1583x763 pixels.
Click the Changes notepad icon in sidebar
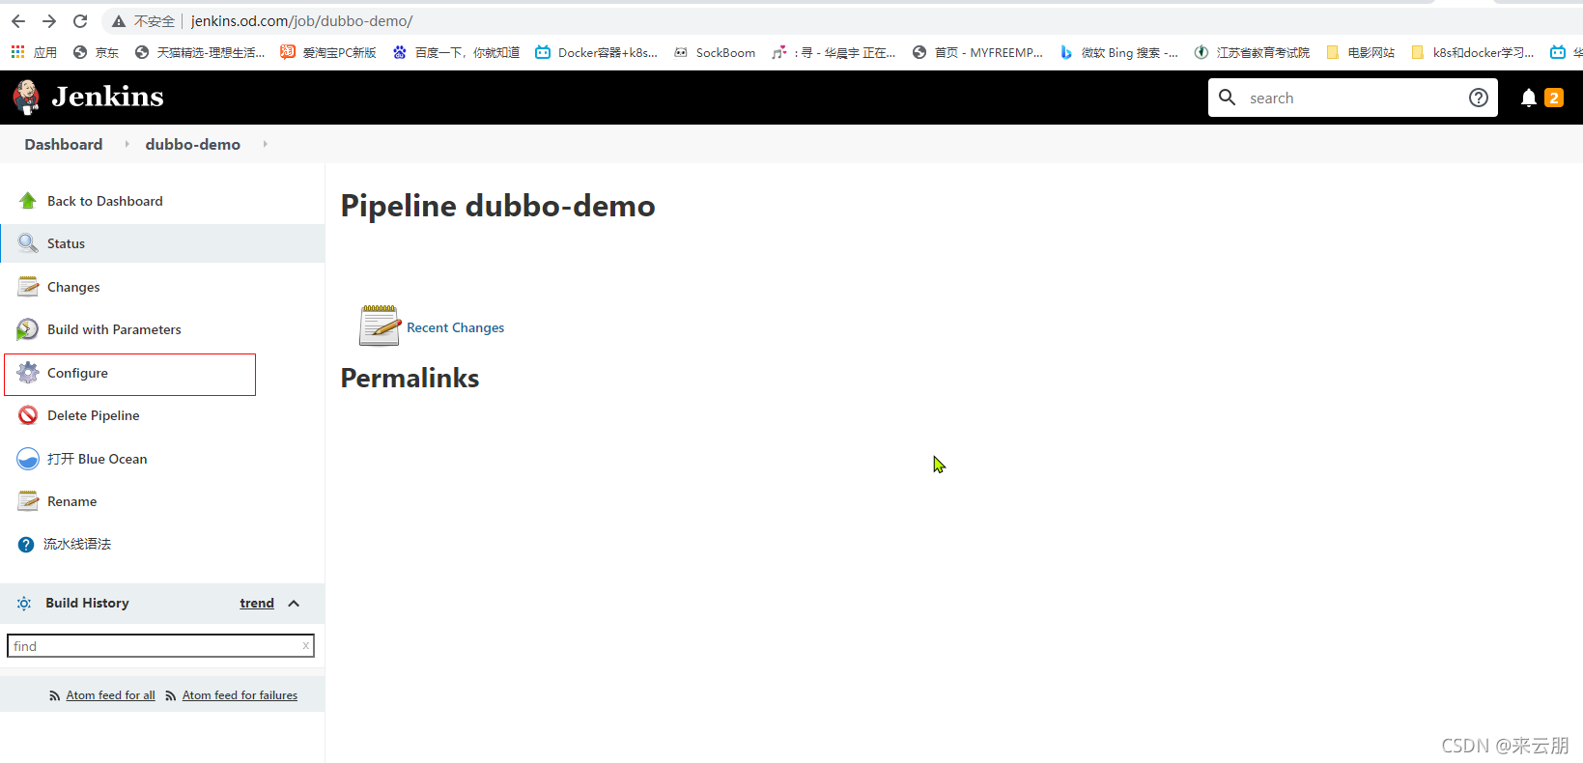coord(28,287)
